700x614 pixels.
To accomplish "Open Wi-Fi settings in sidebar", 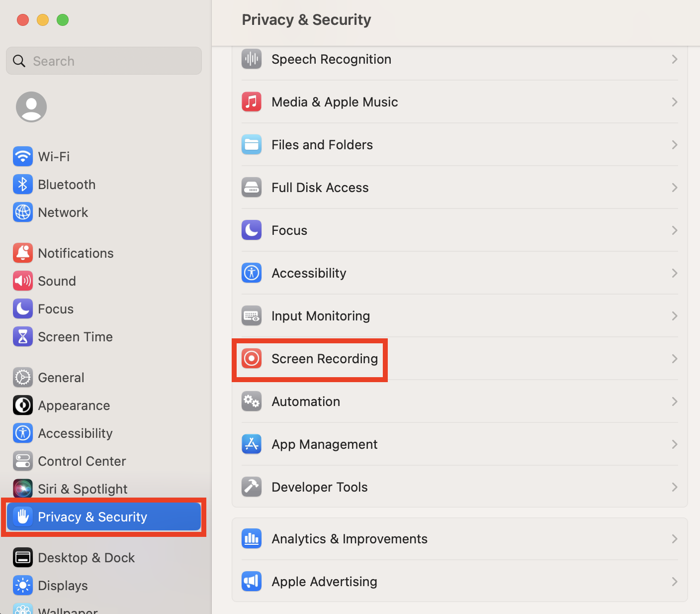I will pyautogui.click(x=54, y=157).
